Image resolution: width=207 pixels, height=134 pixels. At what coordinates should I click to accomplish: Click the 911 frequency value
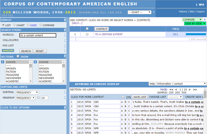tap(176, 34)
